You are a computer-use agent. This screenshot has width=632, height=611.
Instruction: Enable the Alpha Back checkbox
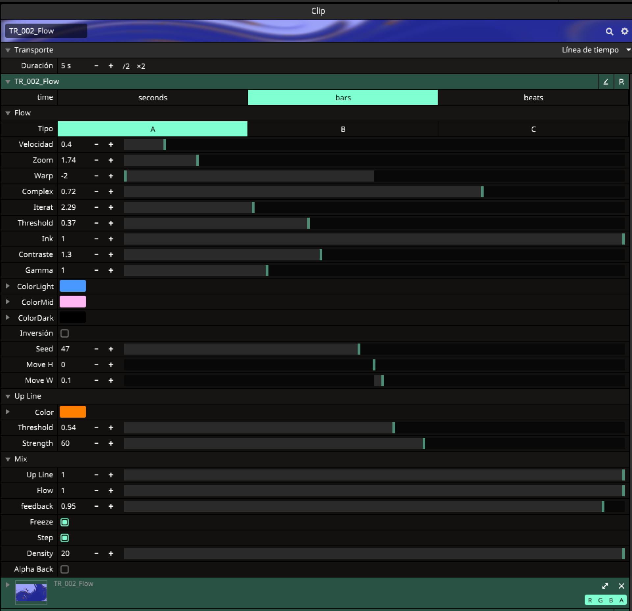[65, 569]
